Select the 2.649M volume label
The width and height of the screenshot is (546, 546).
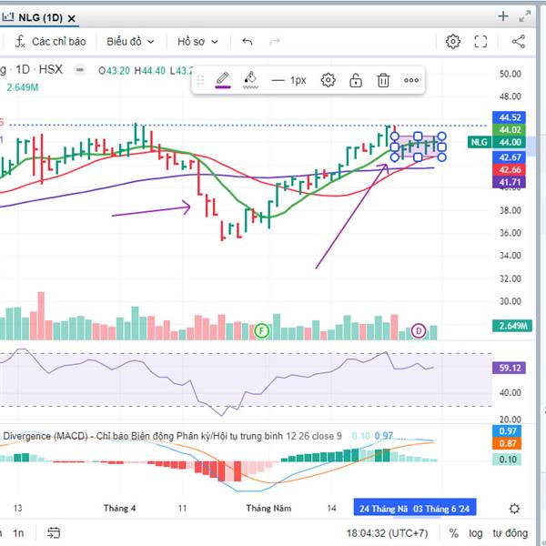coord(511,326)
